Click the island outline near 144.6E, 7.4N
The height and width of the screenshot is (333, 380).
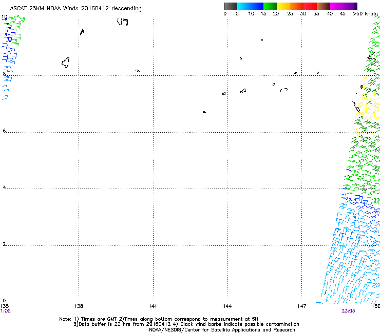pos(243,91)
